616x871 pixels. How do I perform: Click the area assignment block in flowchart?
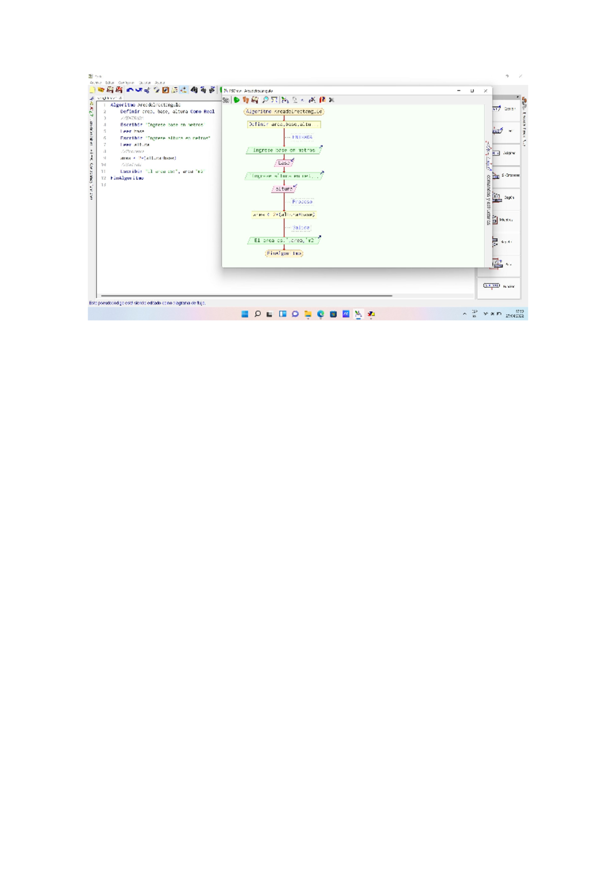click(x=284, y=215)
